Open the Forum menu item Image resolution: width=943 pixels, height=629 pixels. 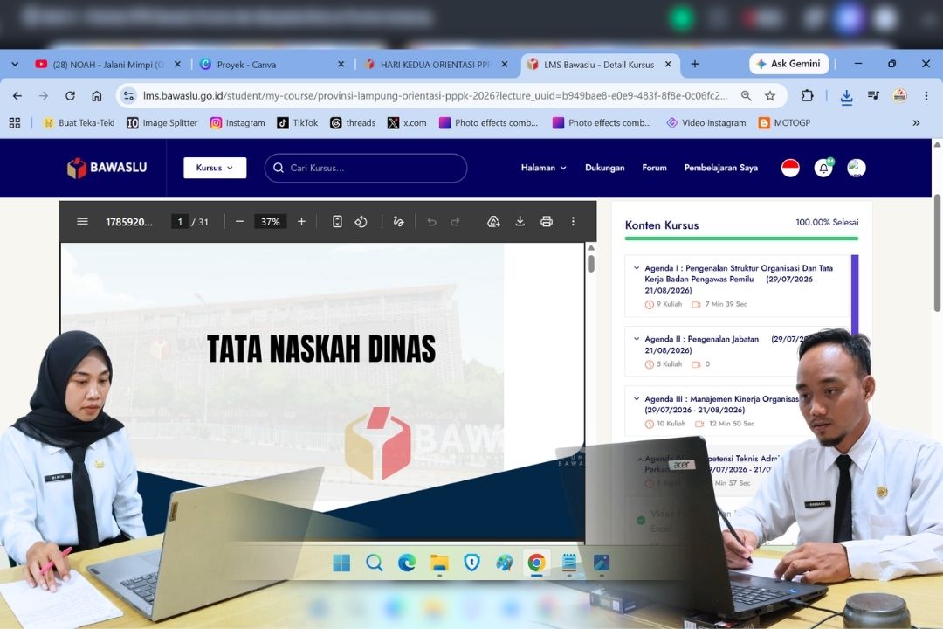pos(654,168)
